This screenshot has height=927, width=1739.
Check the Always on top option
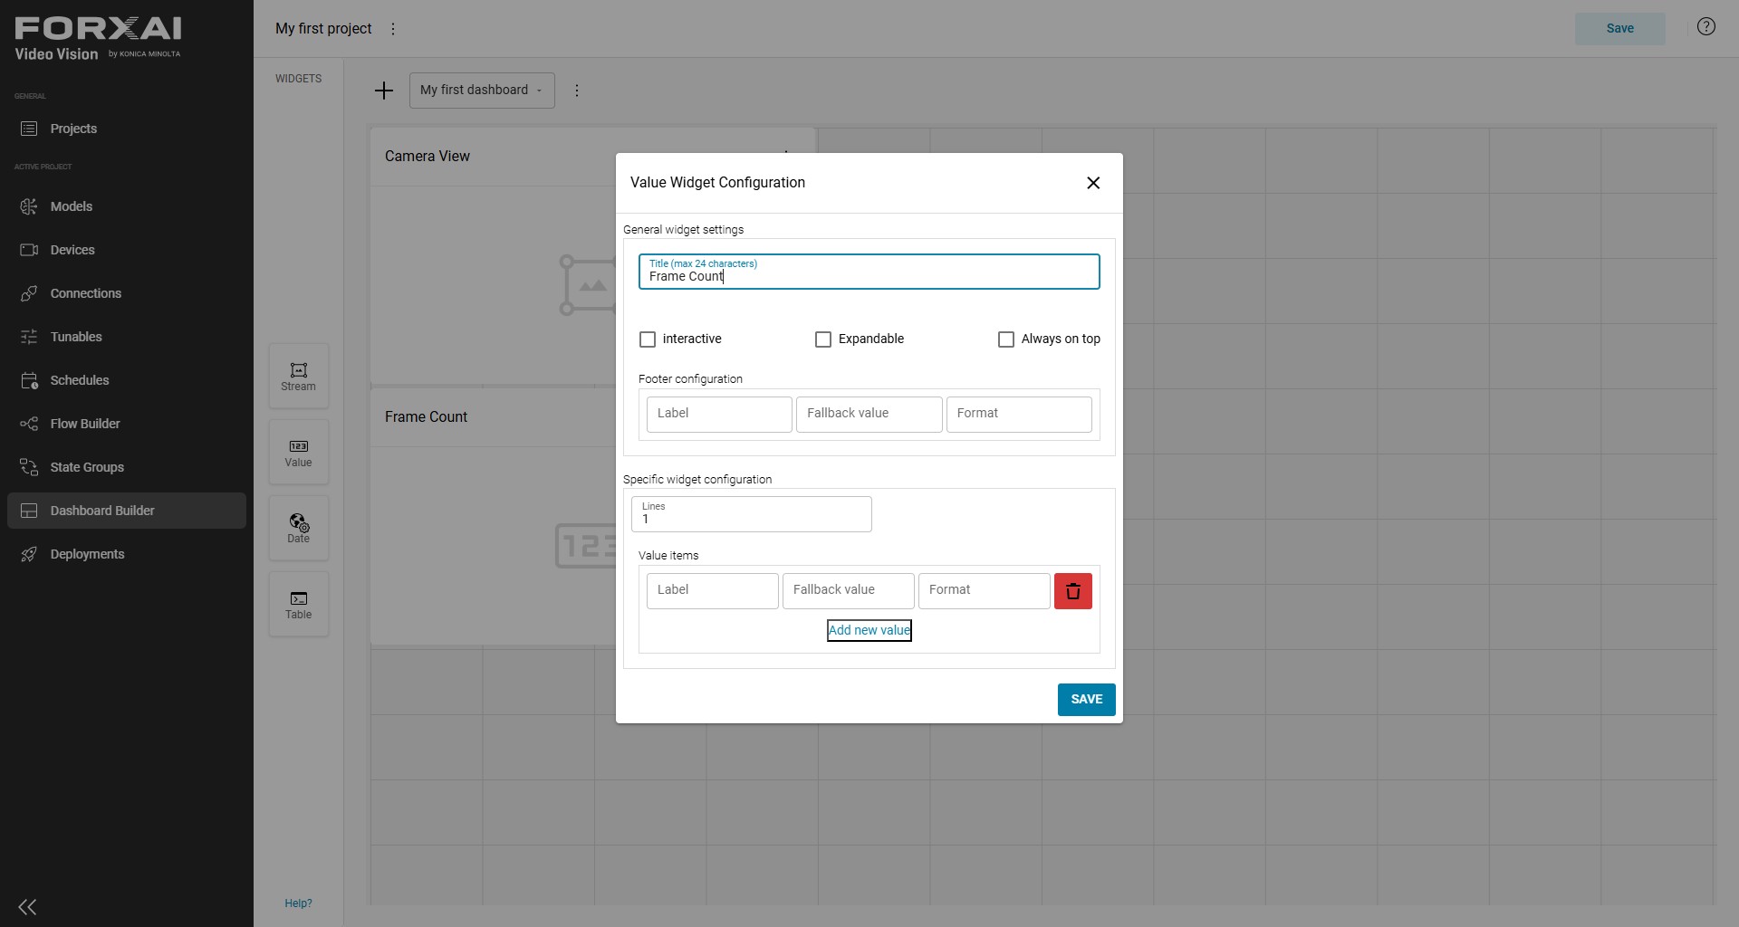click(1006, 339)
